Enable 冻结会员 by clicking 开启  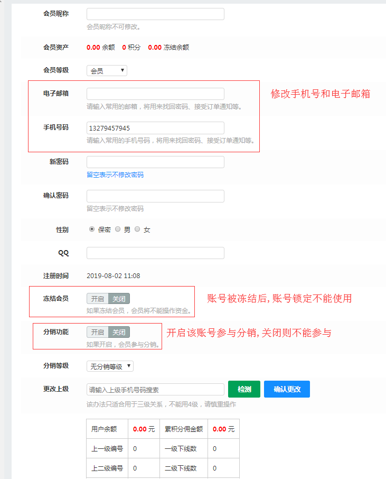coord(97,299)
